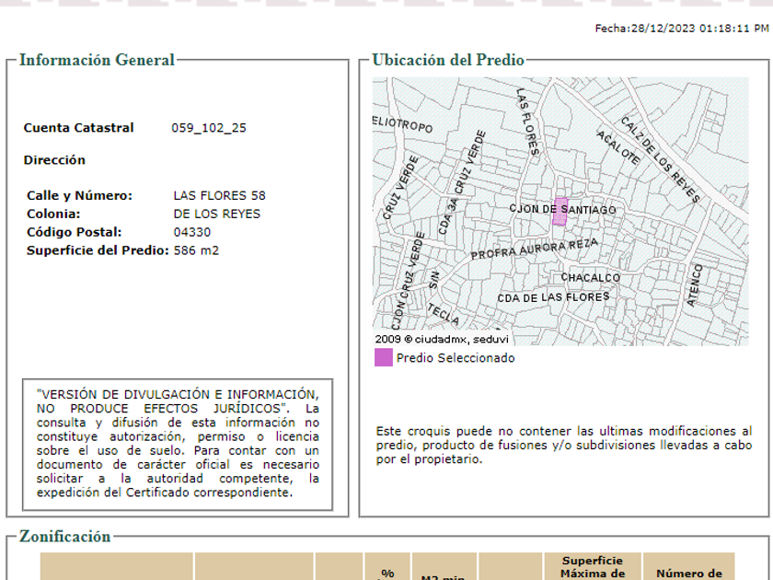Screen dimensions: 773x580
Task: Click the 'Este croquis puede no contener' note
Action: click(x=564, y=445)
